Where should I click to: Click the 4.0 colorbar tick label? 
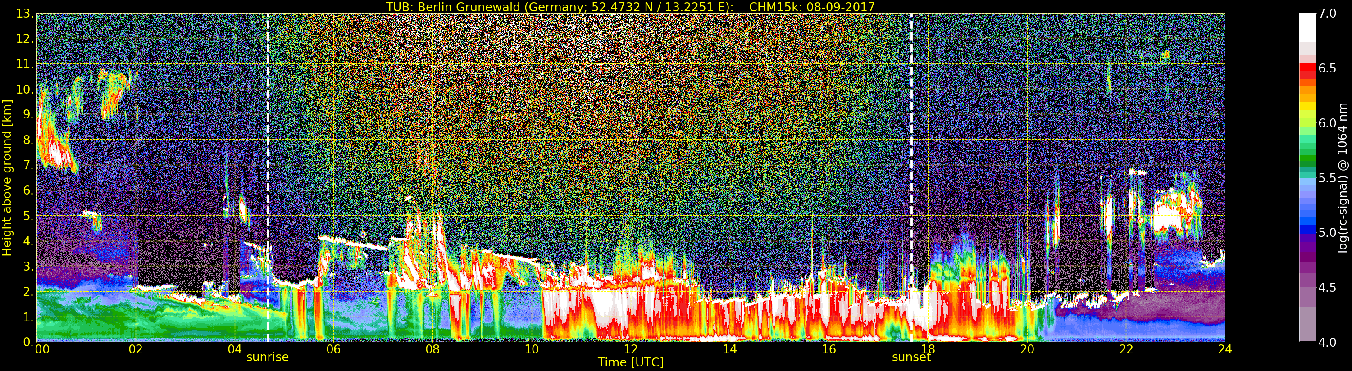1327,342
